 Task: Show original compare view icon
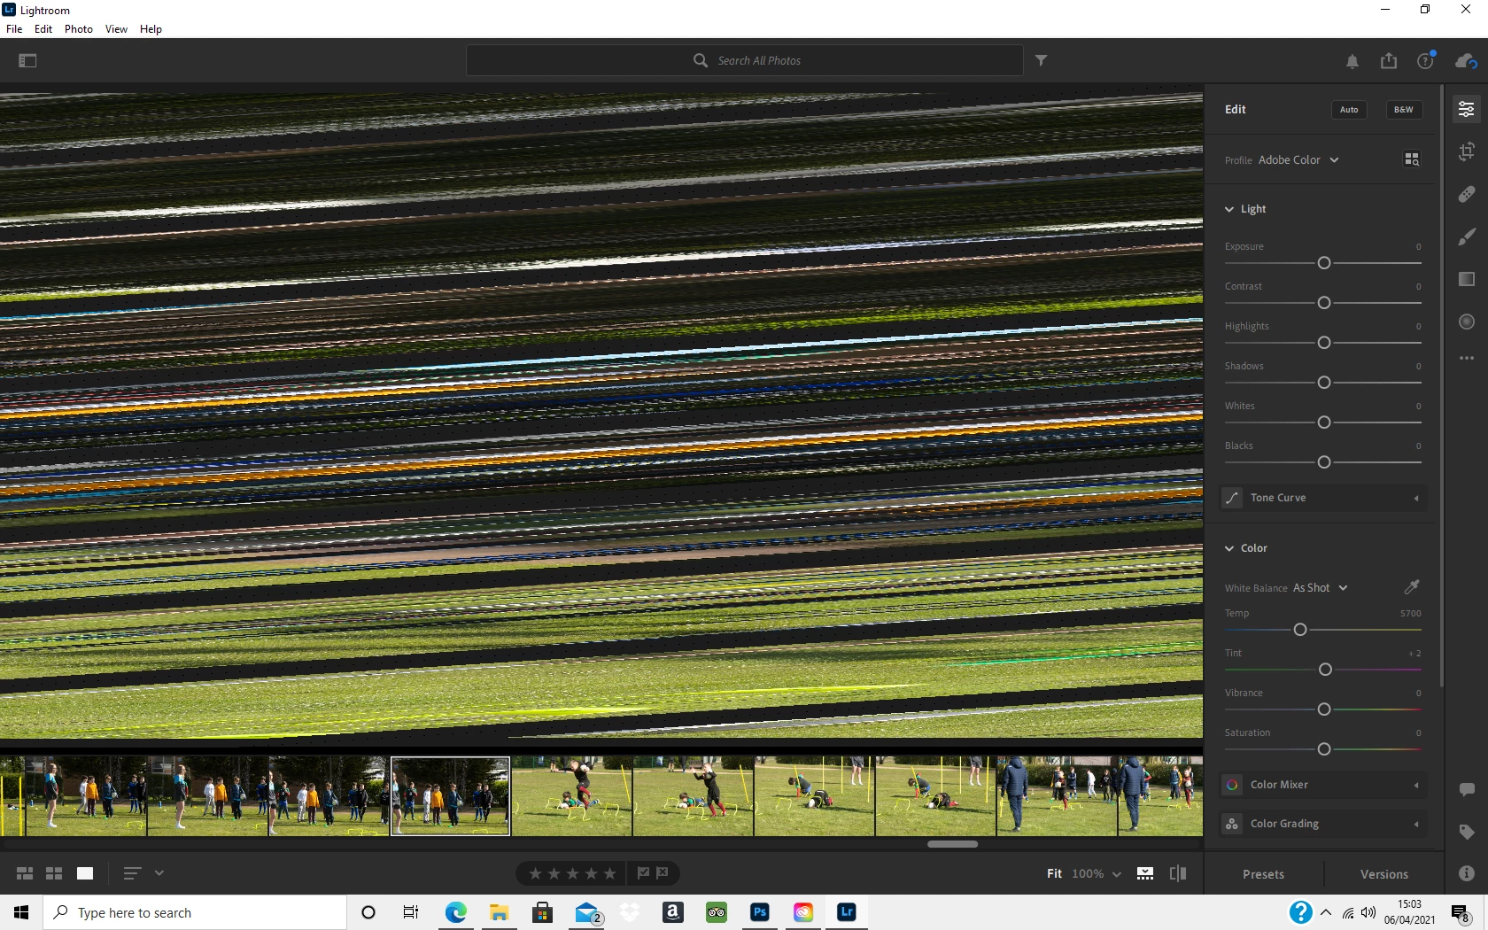click(1178, 873)
